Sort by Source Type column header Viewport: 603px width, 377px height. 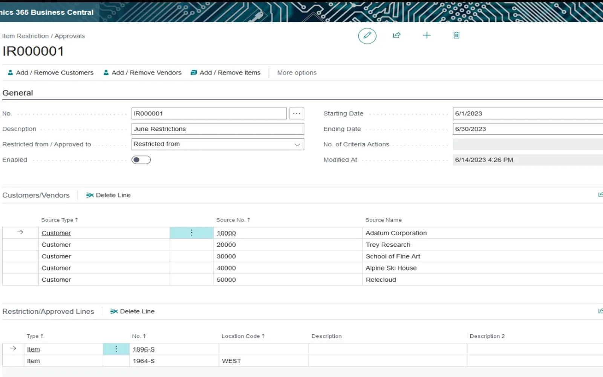(60, 220)
